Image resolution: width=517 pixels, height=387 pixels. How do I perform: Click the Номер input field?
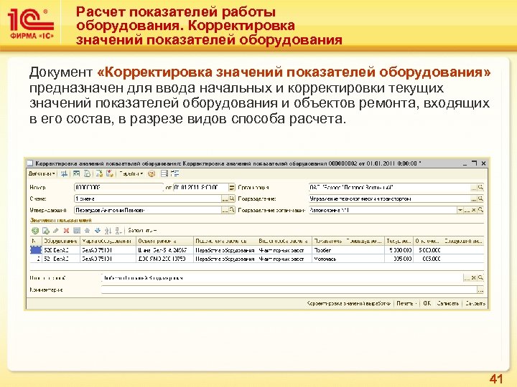pos(118,187)
